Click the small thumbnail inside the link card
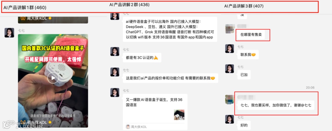This screenshot has height=131, width=332. (x=179, y=115)
